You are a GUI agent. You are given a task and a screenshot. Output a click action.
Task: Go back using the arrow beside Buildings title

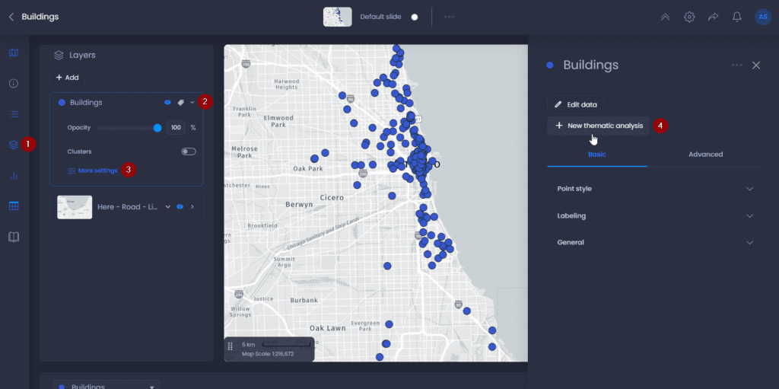pyautogui.click(x=11, y=17)
